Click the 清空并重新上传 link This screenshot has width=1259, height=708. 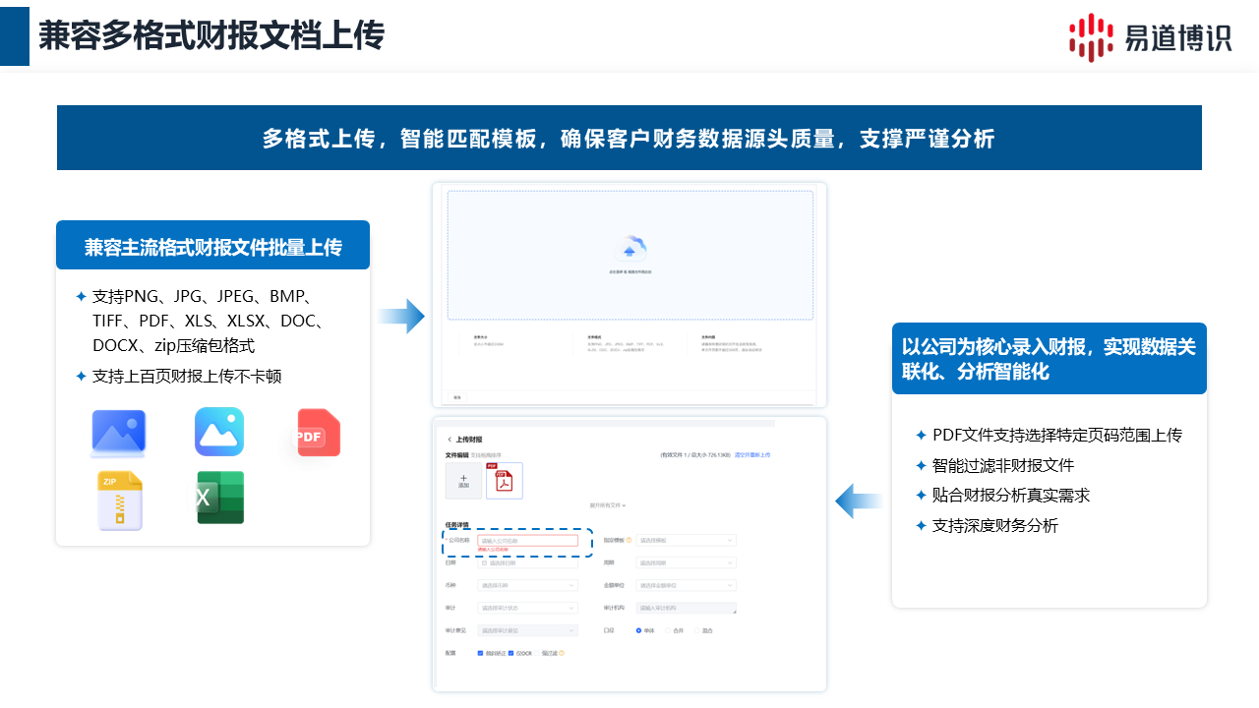pyautogui.click(x=752, y=455)
